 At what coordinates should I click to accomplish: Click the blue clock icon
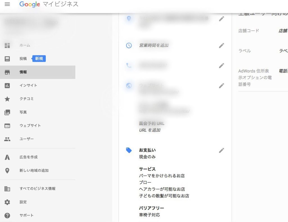click(129, 45)
